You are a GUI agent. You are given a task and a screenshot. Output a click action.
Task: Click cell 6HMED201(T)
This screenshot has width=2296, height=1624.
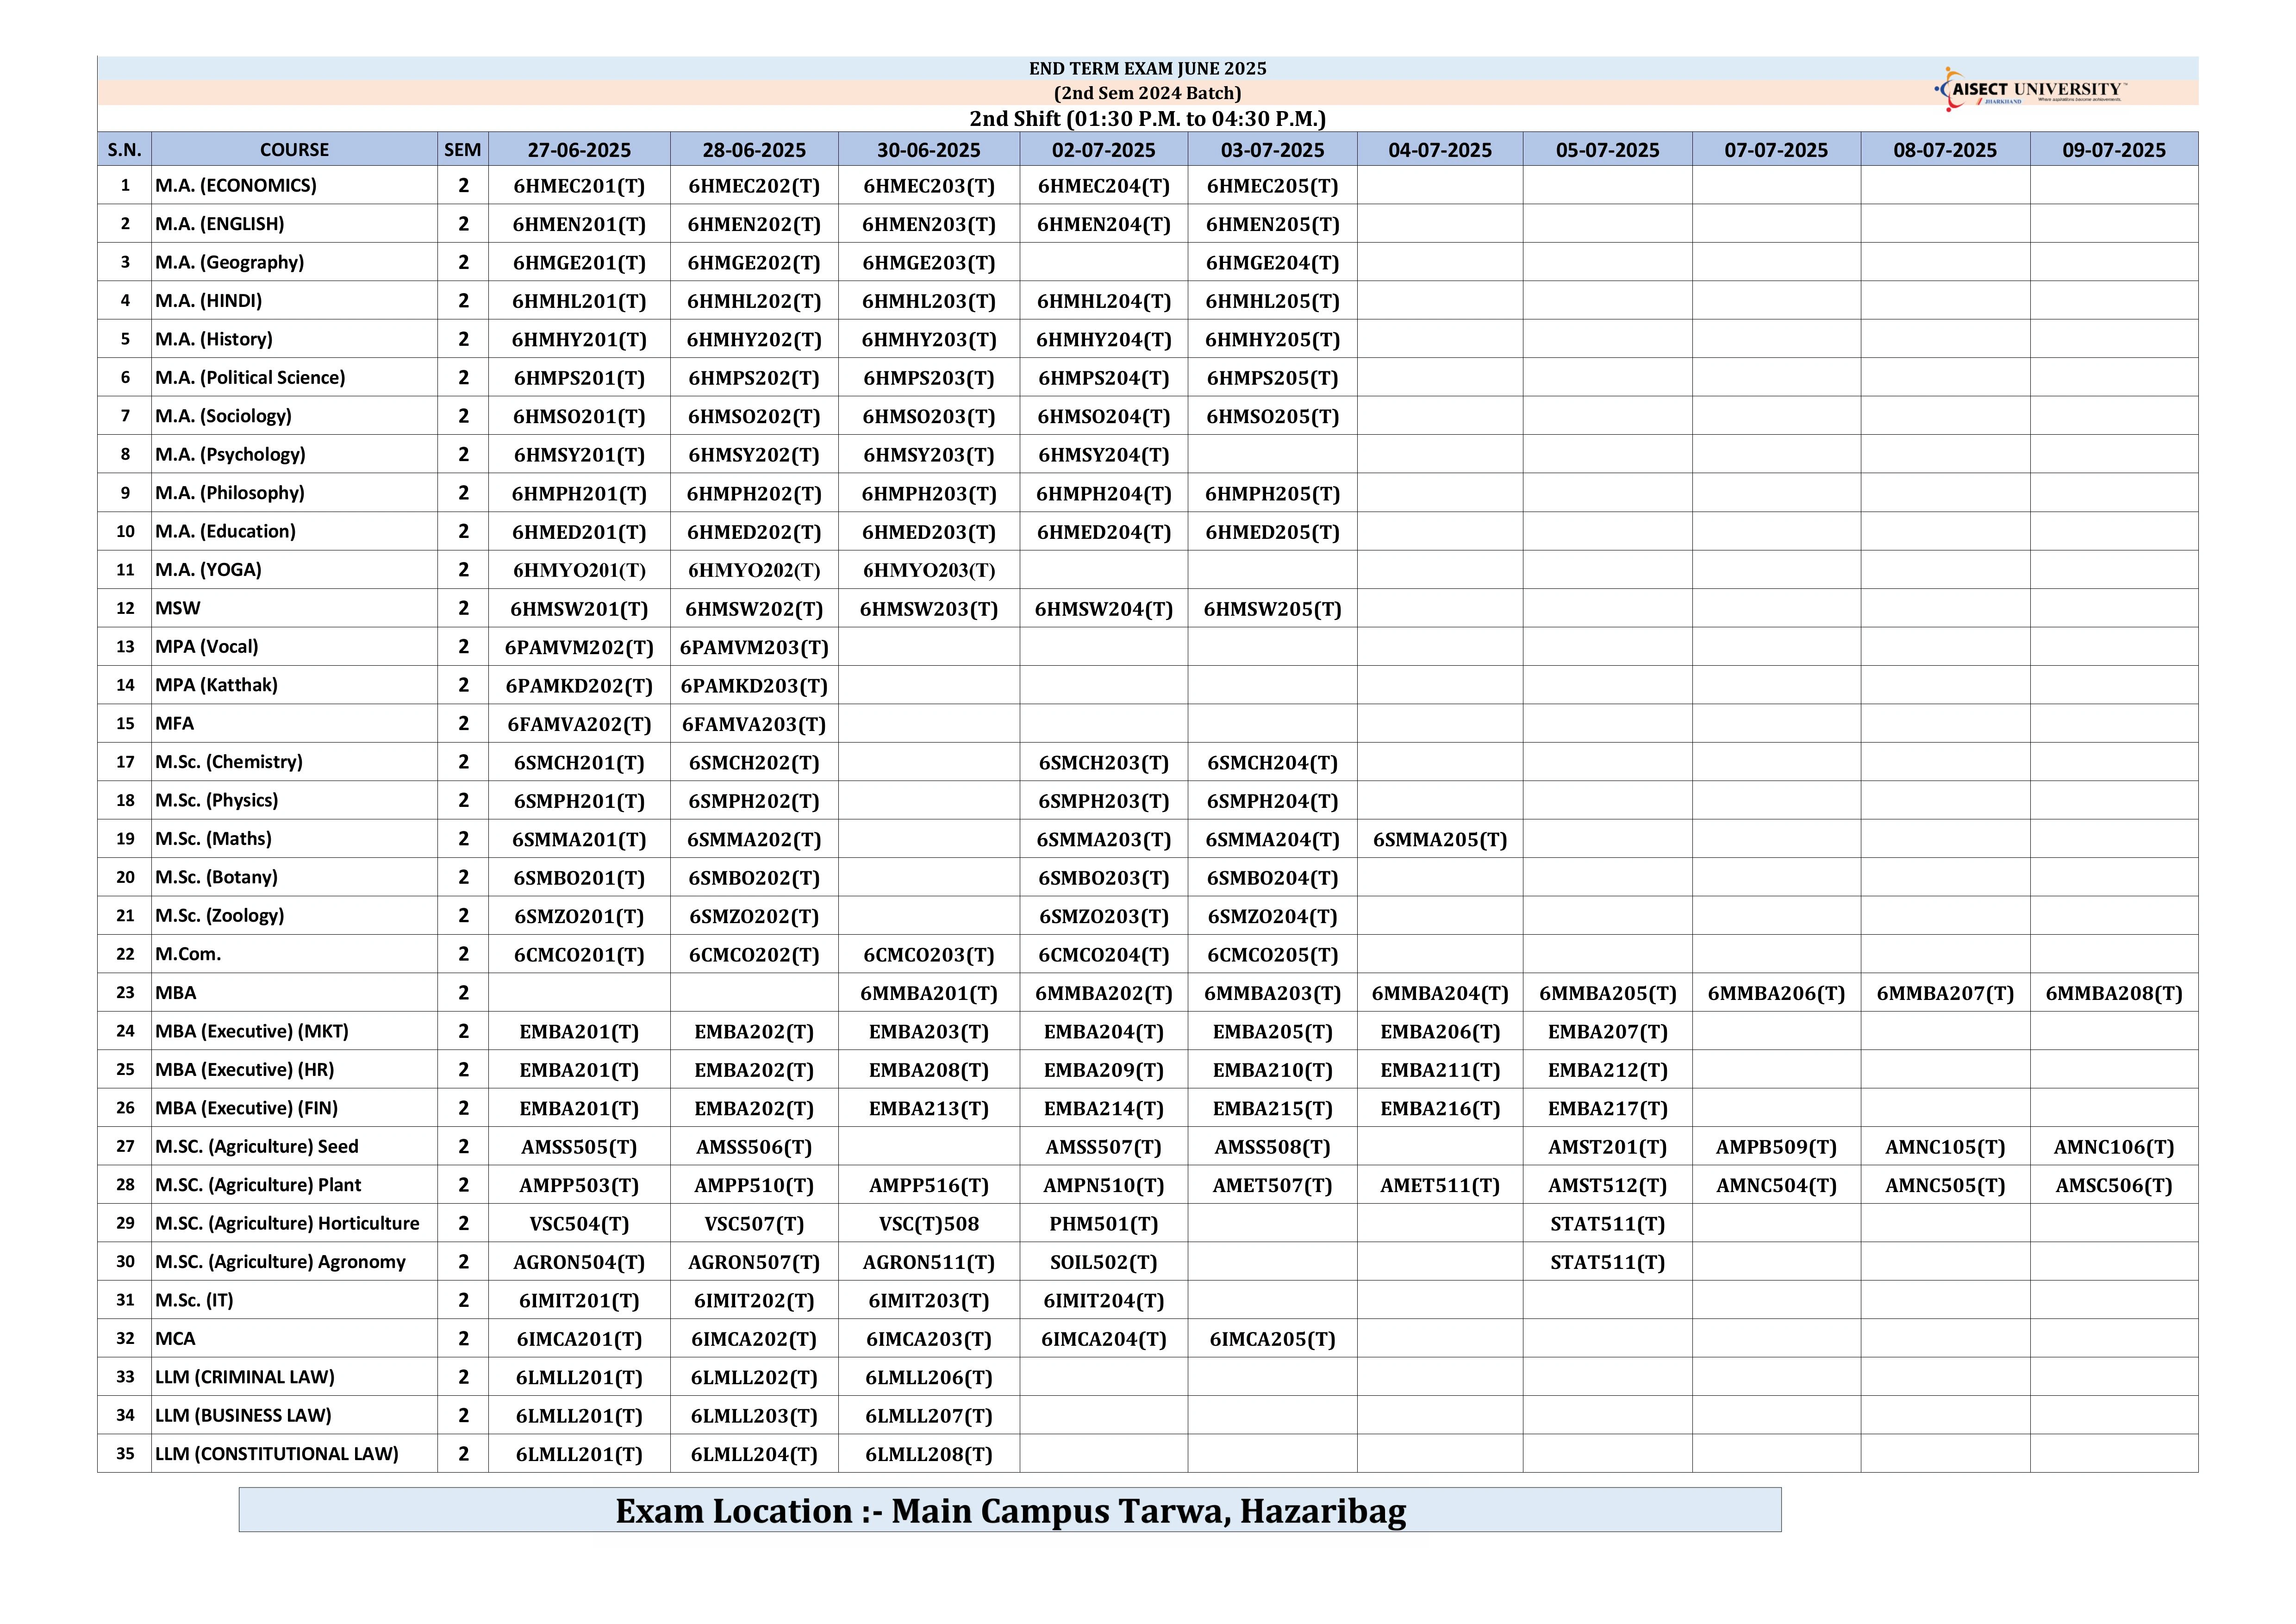click(579, 532)
